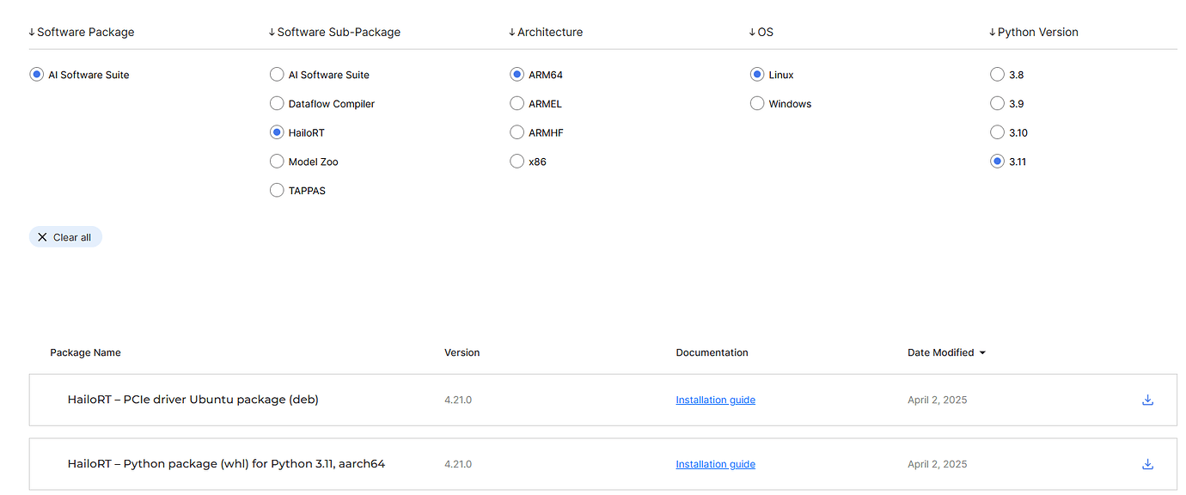Open the HailoRT PCIe driver package row
Screen dimensions: 1186x495
pyautogui.click(x=193, y=400)
